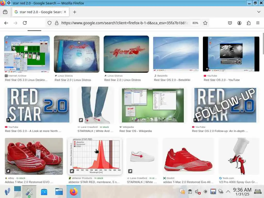The width and height of the screenshot is (264, 198).
Task: Open the YouTube Red Star OS media player thumbnail
Action: click(x=231, y=54)
